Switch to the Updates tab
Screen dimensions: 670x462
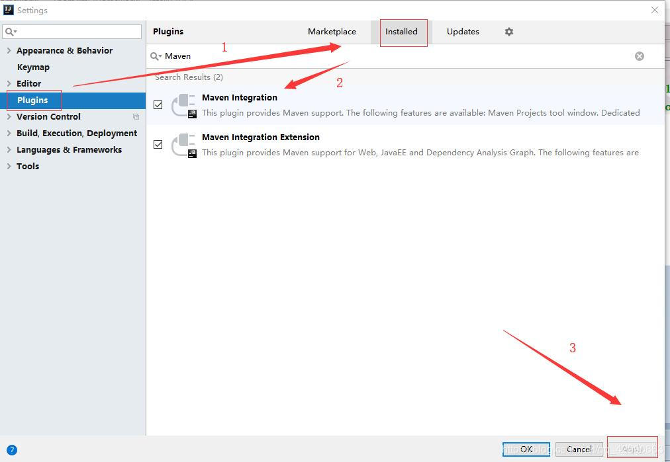point(463,32)
